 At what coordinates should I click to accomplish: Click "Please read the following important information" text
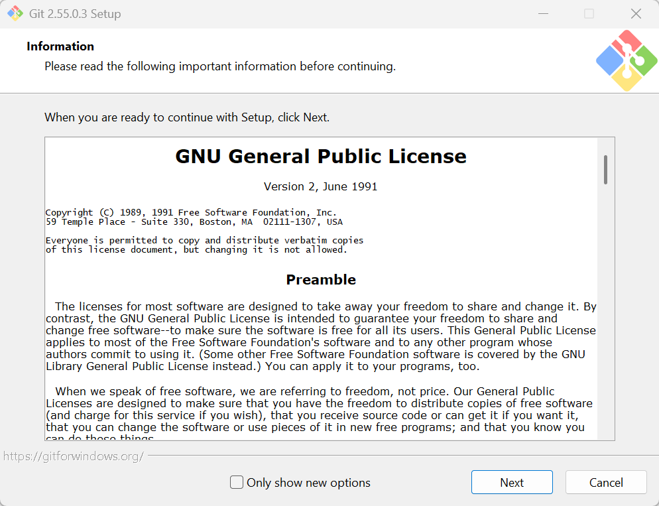pos(220,66)
